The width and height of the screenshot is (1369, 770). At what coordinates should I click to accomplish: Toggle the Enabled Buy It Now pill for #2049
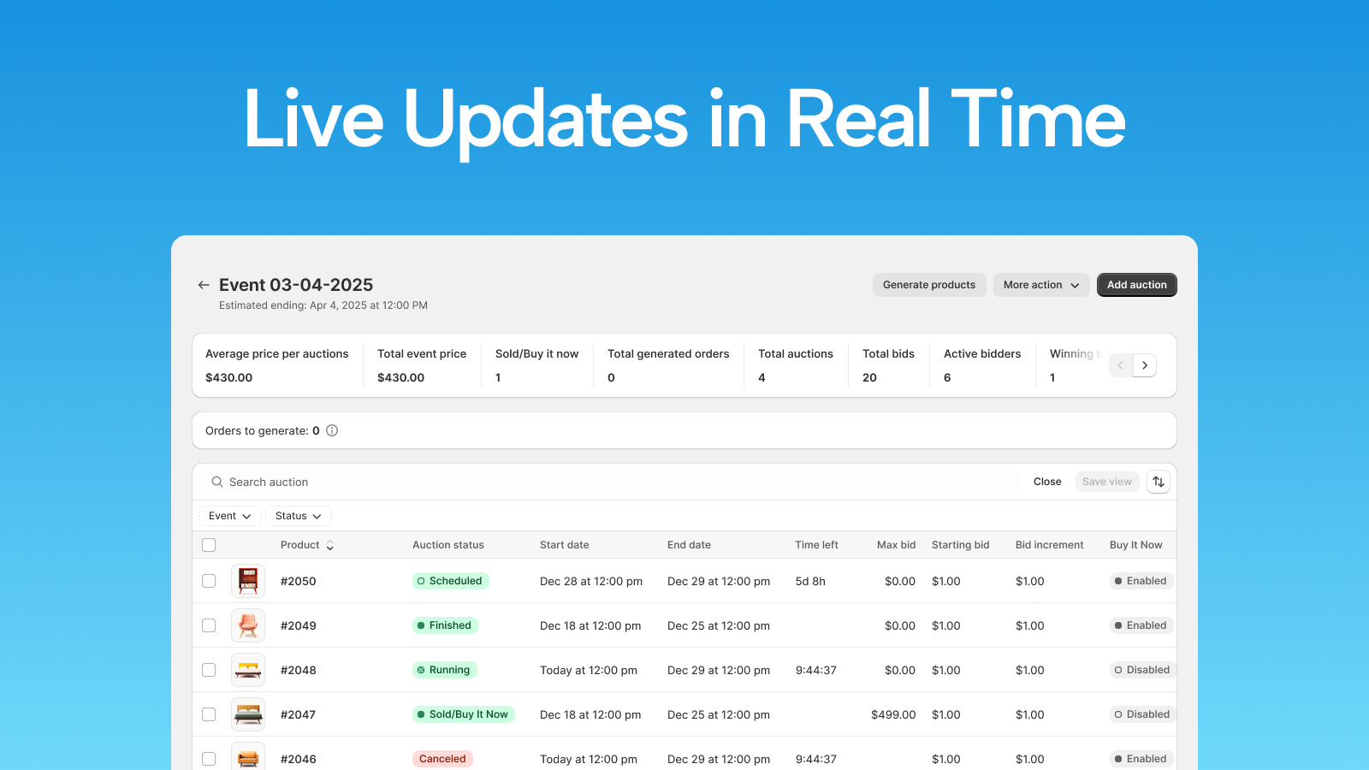(1141, 625)
